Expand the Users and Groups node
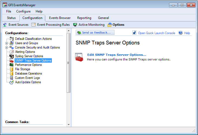Image resolution: width=198 pixels, height=135 pixels. click(6, 43)
